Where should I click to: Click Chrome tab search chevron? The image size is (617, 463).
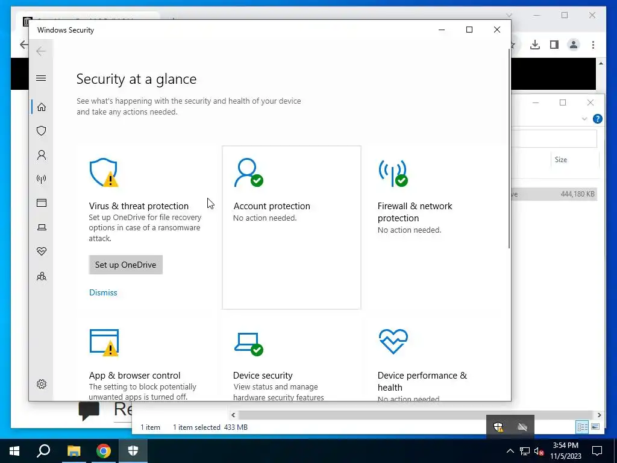coord(509,15)
